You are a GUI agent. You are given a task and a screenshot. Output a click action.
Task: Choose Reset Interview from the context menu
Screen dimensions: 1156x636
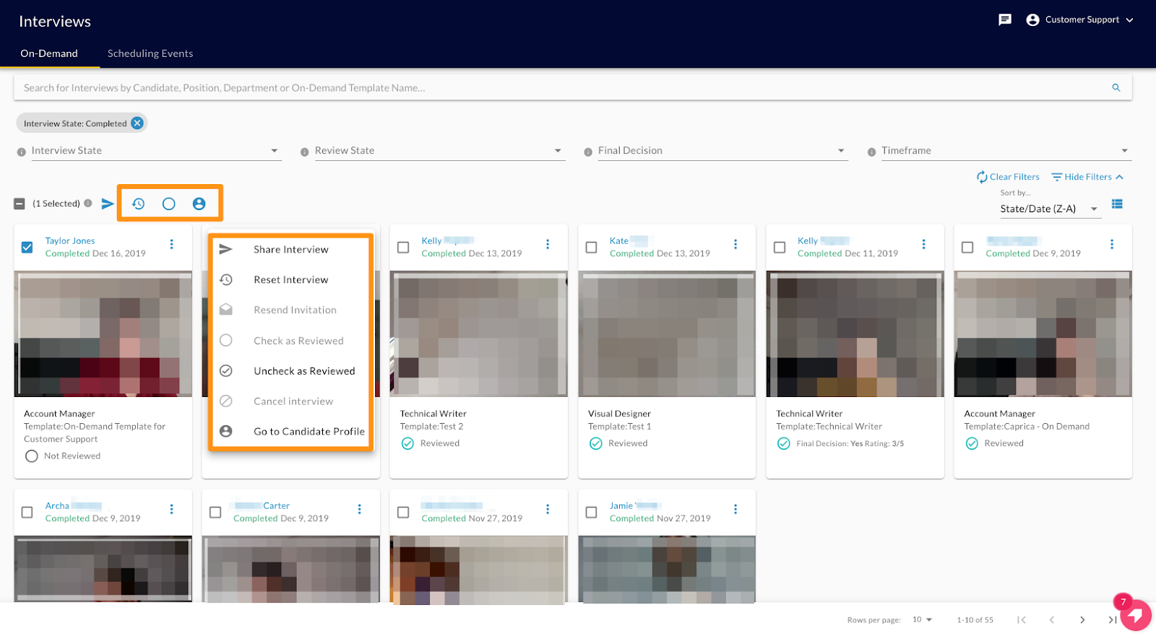pos(291,279)
